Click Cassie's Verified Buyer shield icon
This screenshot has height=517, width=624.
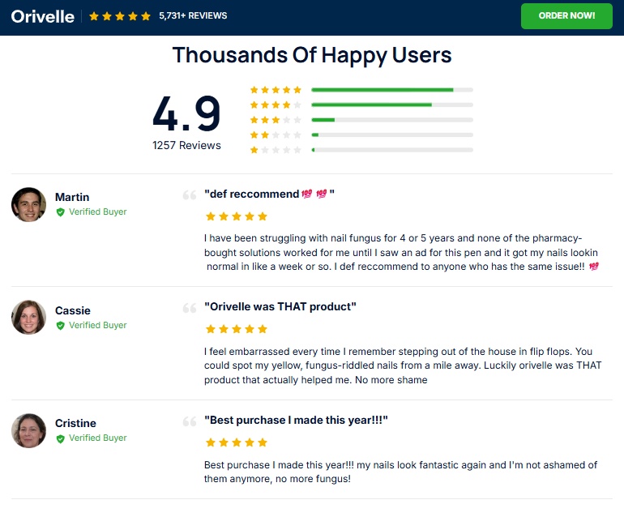coord(60,326)
